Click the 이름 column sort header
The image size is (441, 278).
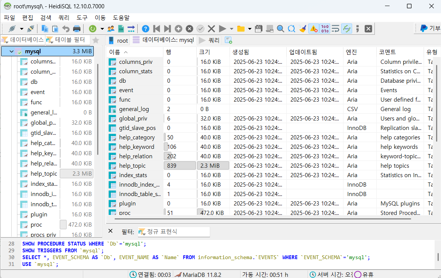point(135,52)
